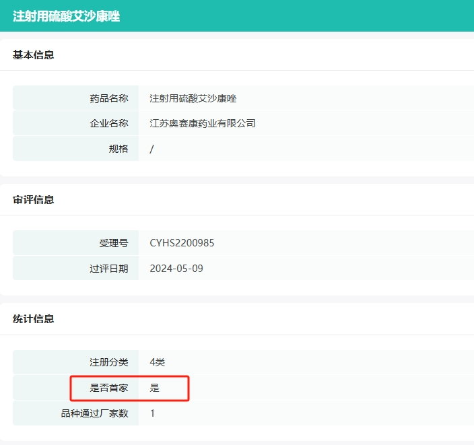Select the date value 2024-05-09
This screenshot has width=474, height=445.
[x=176, y=269]
